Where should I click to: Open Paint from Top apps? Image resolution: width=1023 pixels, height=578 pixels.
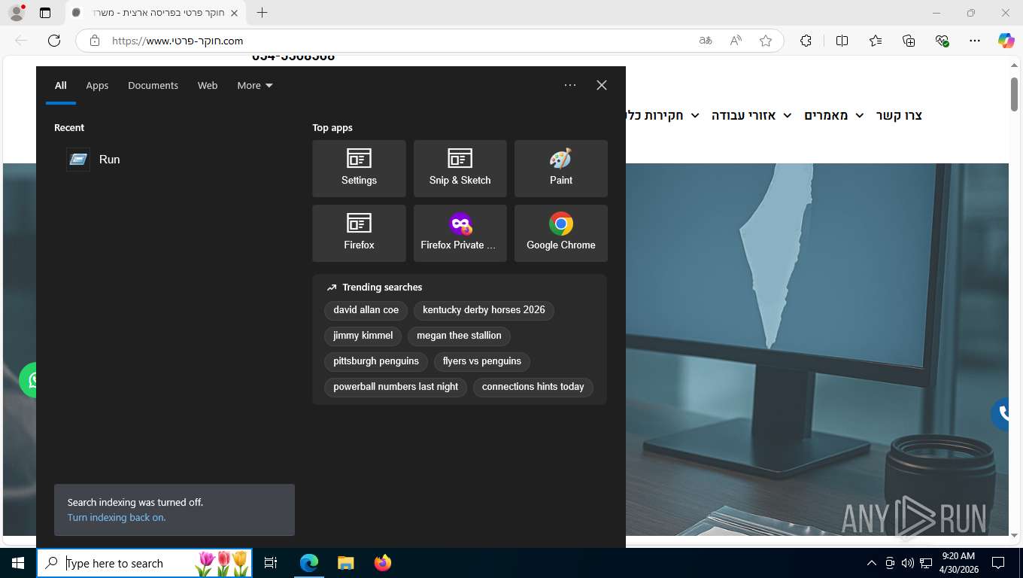coord(560,169)
